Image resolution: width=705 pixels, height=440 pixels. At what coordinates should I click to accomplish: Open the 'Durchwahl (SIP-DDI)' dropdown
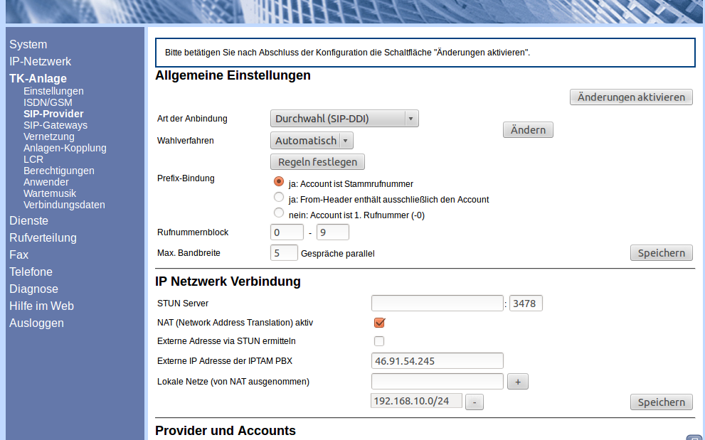click(x=344, y=119)
